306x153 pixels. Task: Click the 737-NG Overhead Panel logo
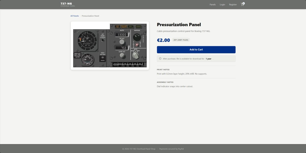68,4
